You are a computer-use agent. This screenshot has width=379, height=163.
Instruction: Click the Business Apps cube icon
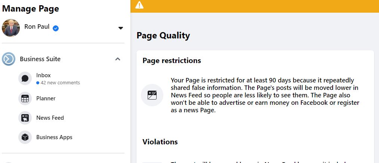[x=25, y=137]
